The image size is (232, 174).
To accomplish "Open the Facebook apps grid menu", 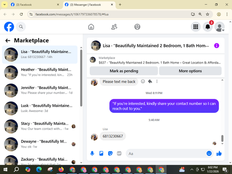I will (x=196, y=27).
